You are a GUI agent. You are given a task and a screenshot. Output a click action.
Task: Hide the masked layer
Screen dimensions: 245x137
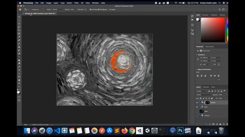click(197, 102)
